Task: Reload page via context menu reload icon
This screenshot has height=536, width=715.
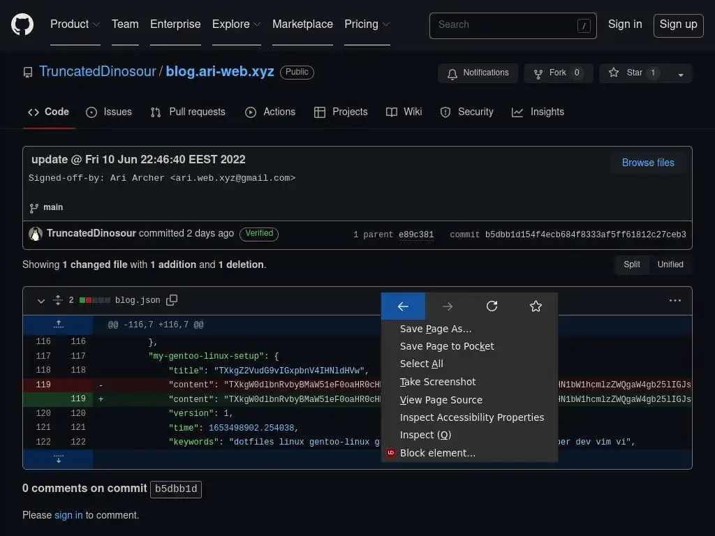Action: click(492, 306)
